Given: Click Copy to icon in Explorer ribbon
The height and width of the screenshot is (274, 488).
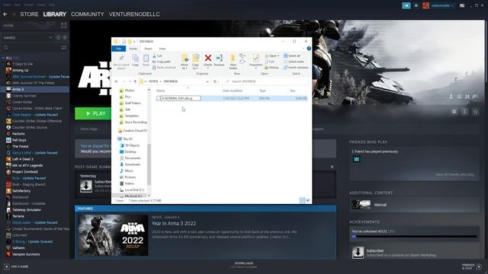Looking at the screenshot, I should (195, 59).
